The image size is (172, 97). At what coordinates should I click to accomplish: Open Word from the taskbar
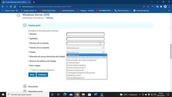click(x=96, y=95)
